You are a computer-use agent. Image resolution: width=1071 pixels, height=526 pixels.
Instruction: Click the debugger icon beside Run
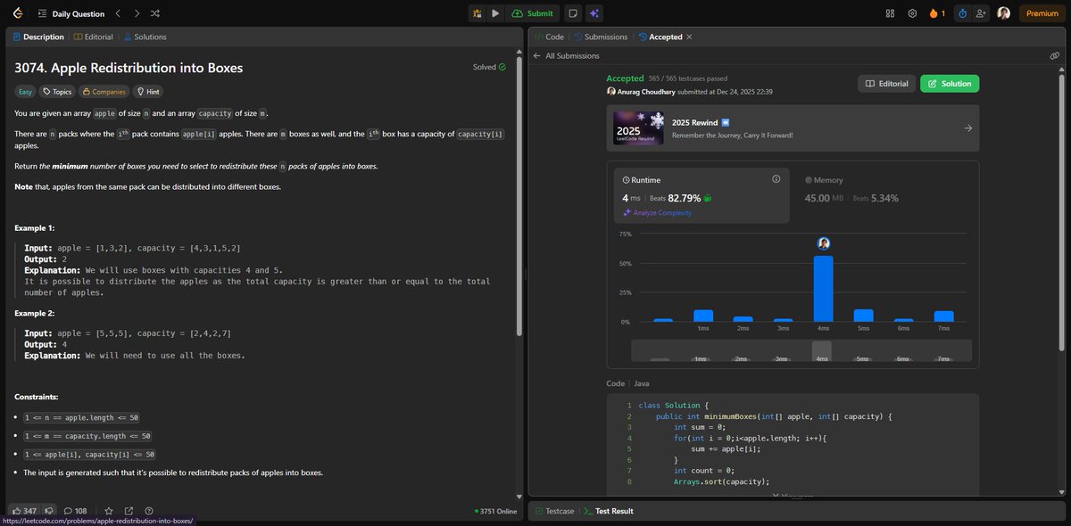(x=477, y=13)
